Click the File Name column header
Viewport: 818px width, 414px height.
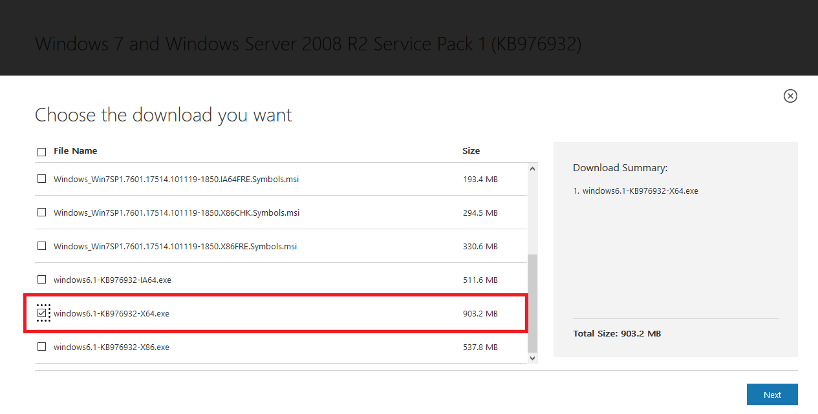[x=76, y=150]
